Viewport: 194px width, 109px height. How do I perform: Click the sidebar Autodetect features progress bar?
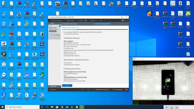tap(55, 35)
